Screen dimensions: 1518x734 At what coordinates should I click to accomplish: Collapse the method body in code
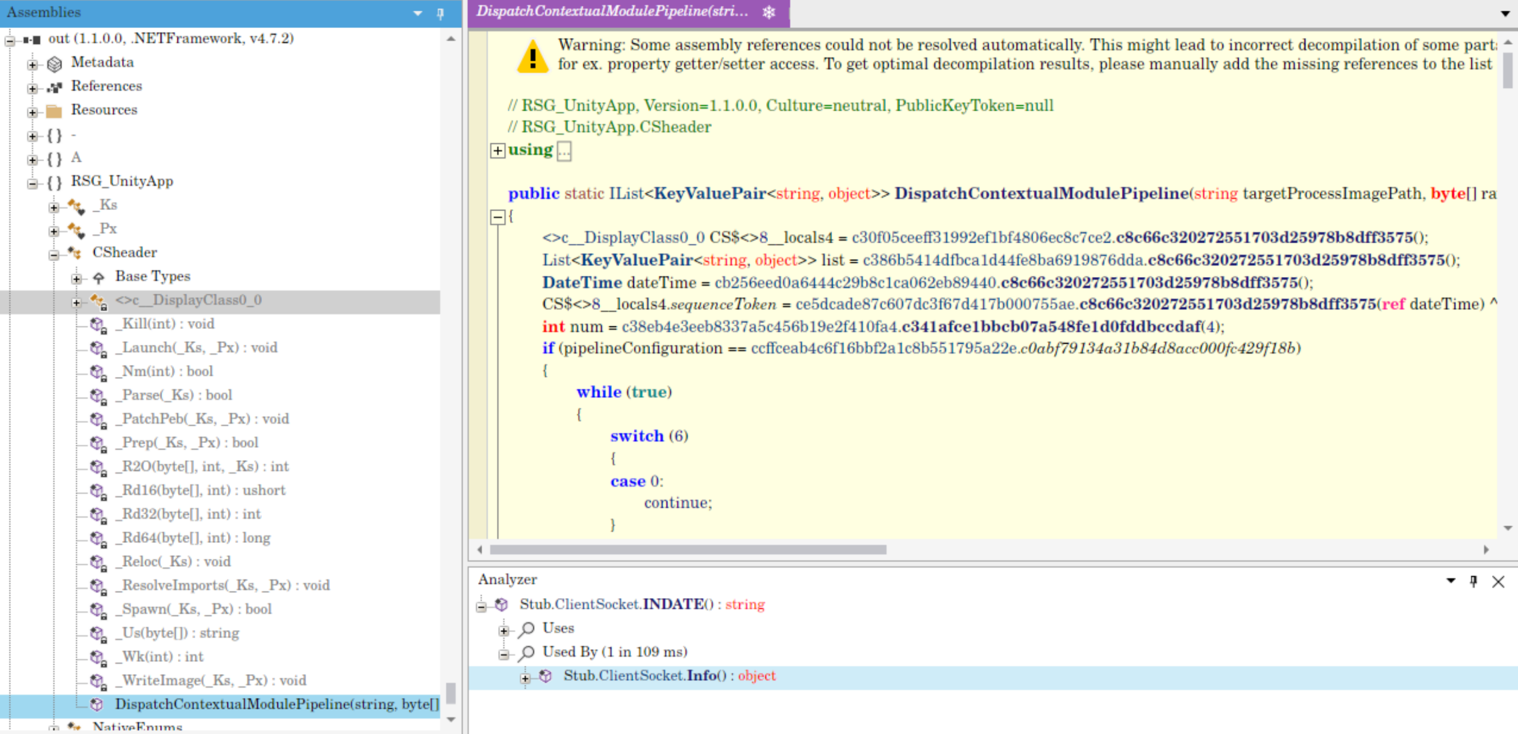tap(497, 217)
